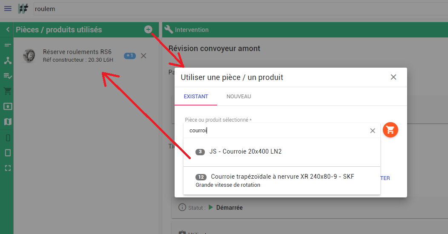Open sidebar hierarchy tree icon
Image resolution: width=448 pixels, height=234 pixels.
(8, 60)
